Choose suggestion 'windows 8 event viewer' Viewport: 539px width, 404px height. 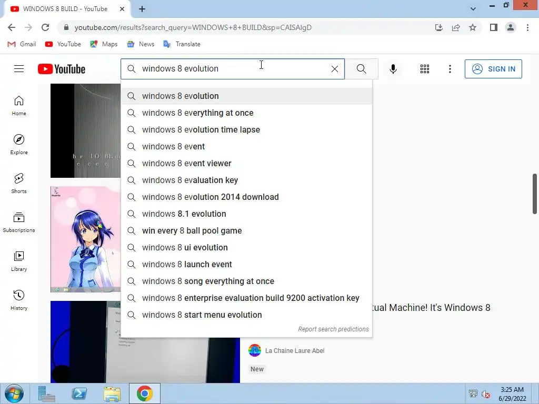tap(246, 163)
